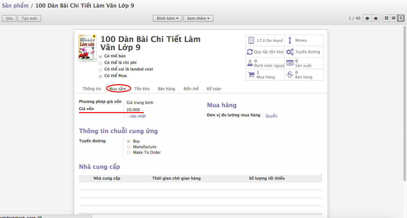Select the Mua sắm tab

click(x=118, y=89)
